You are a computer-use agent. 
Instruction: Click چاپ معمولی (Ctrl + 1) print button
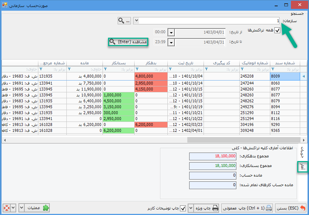247,208
